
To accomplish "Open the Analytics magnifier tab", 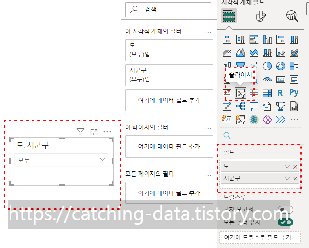I will click(292, 16).
